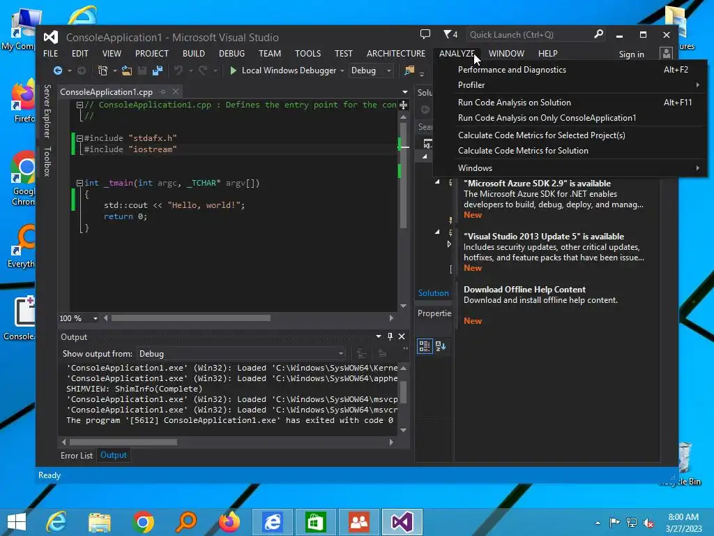Open Visual Studio from the taskbar
The height and width of the screenshot is (536, 714).
point(402,522)
